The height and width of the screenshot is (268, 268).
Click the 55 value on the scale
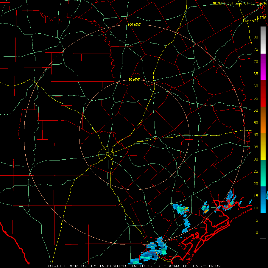256,98
